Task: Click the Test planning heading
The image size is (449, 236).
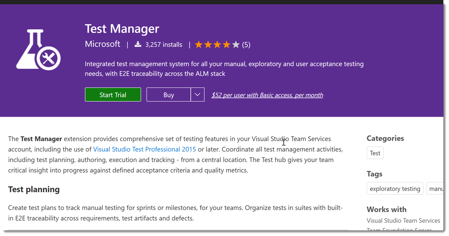Action: (34, 189)
